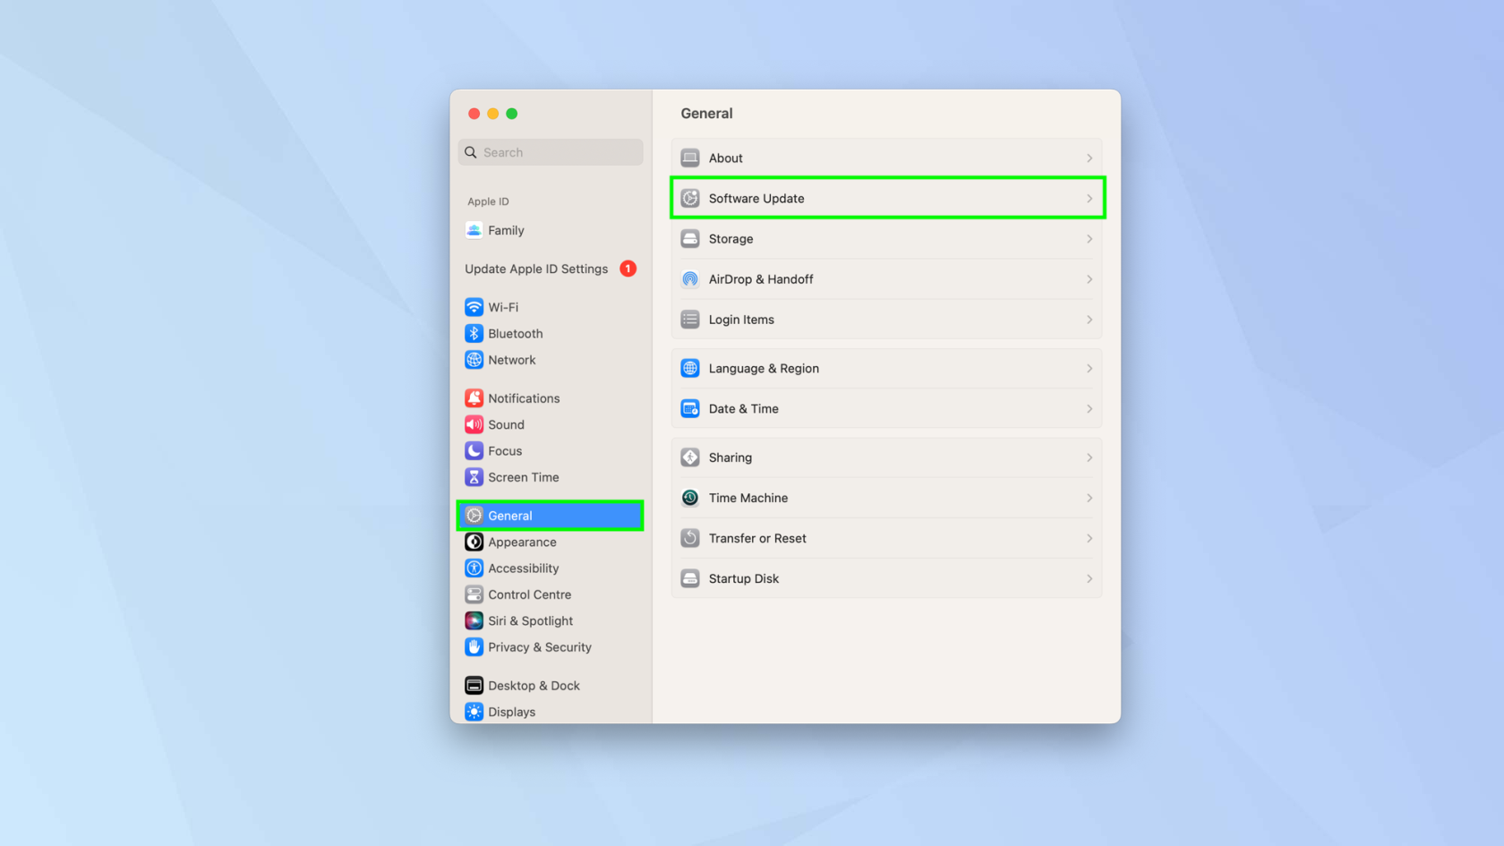Click the Storage drive icon
The height and width of the screenshot is (846, 1504).
tap(689, 239)
